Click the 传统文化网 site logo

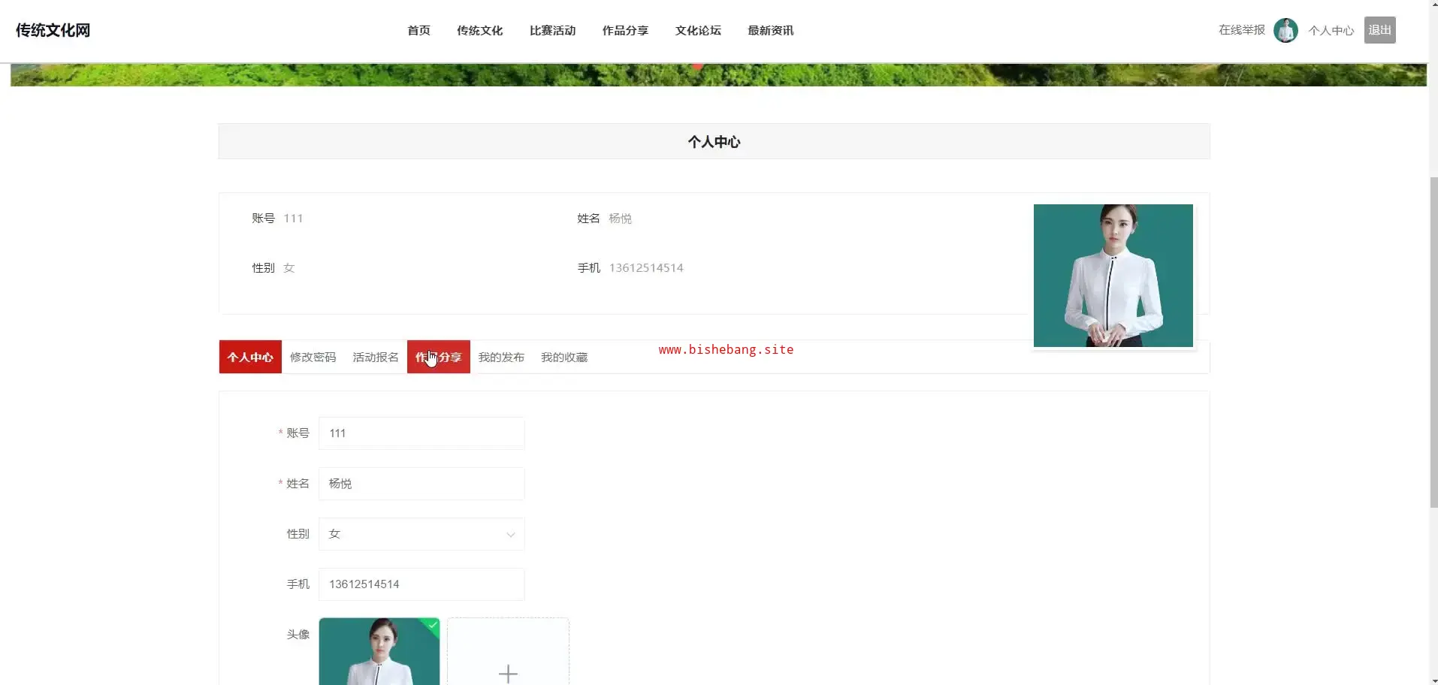pos(53,30)
